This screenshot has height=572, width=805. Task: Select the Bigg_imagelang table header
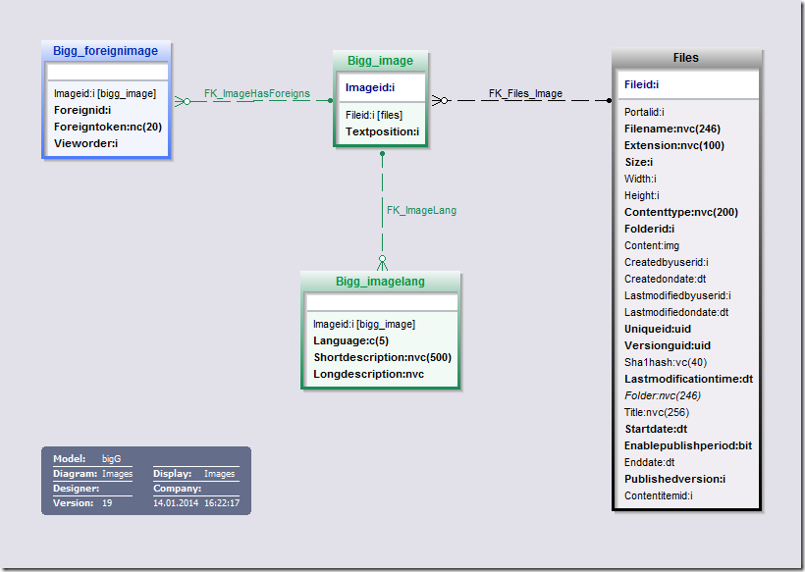(381, 282)
